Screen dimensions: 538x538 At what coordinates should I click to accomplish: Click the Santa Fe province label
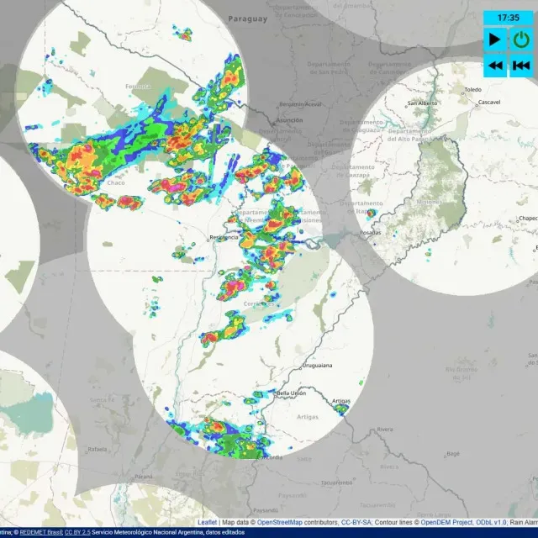pyautogui.click(x=102, y=400)
